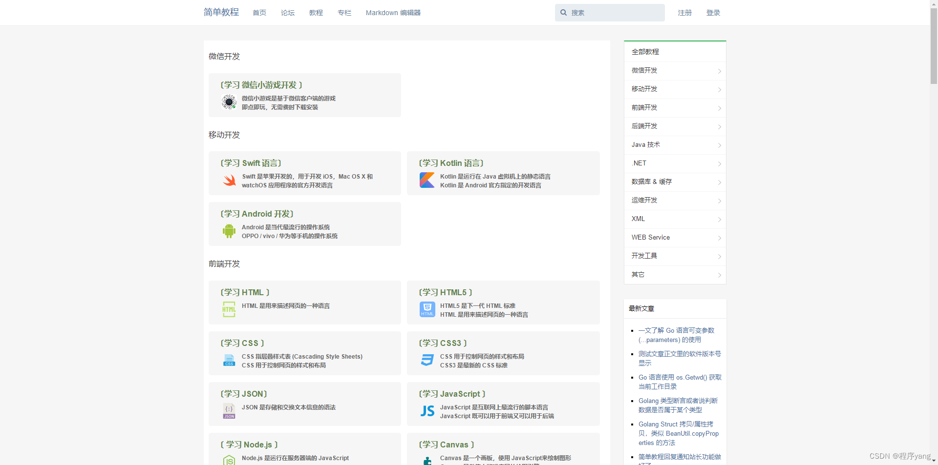This screenshot has width=938, height=465.
Task: Open the 学习 Canvas tutorial title
Action: click(x=447, y=445)
